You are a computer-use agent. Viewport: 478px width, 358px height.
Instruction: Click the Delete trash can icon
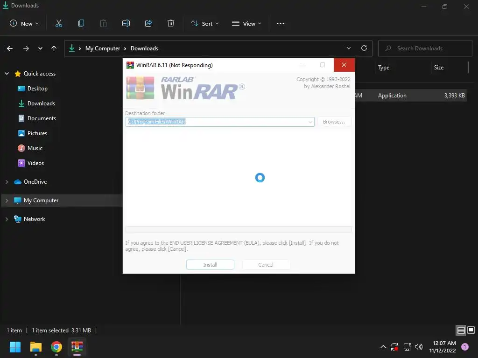click(171, 23)
